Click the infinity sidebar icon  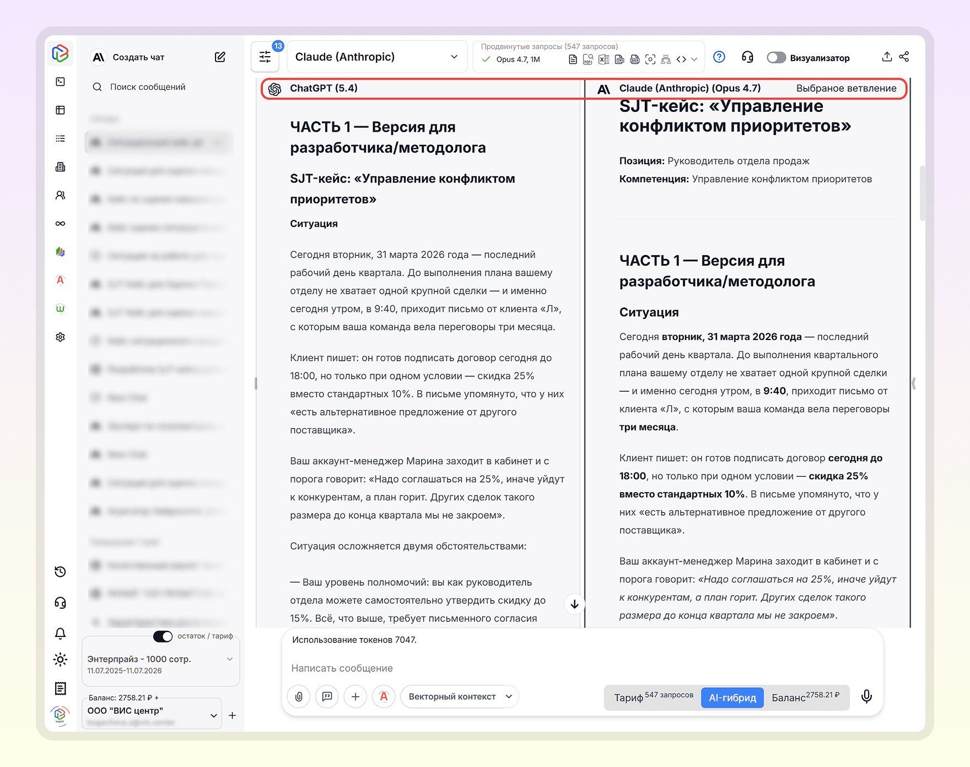[x=61, y=223]
